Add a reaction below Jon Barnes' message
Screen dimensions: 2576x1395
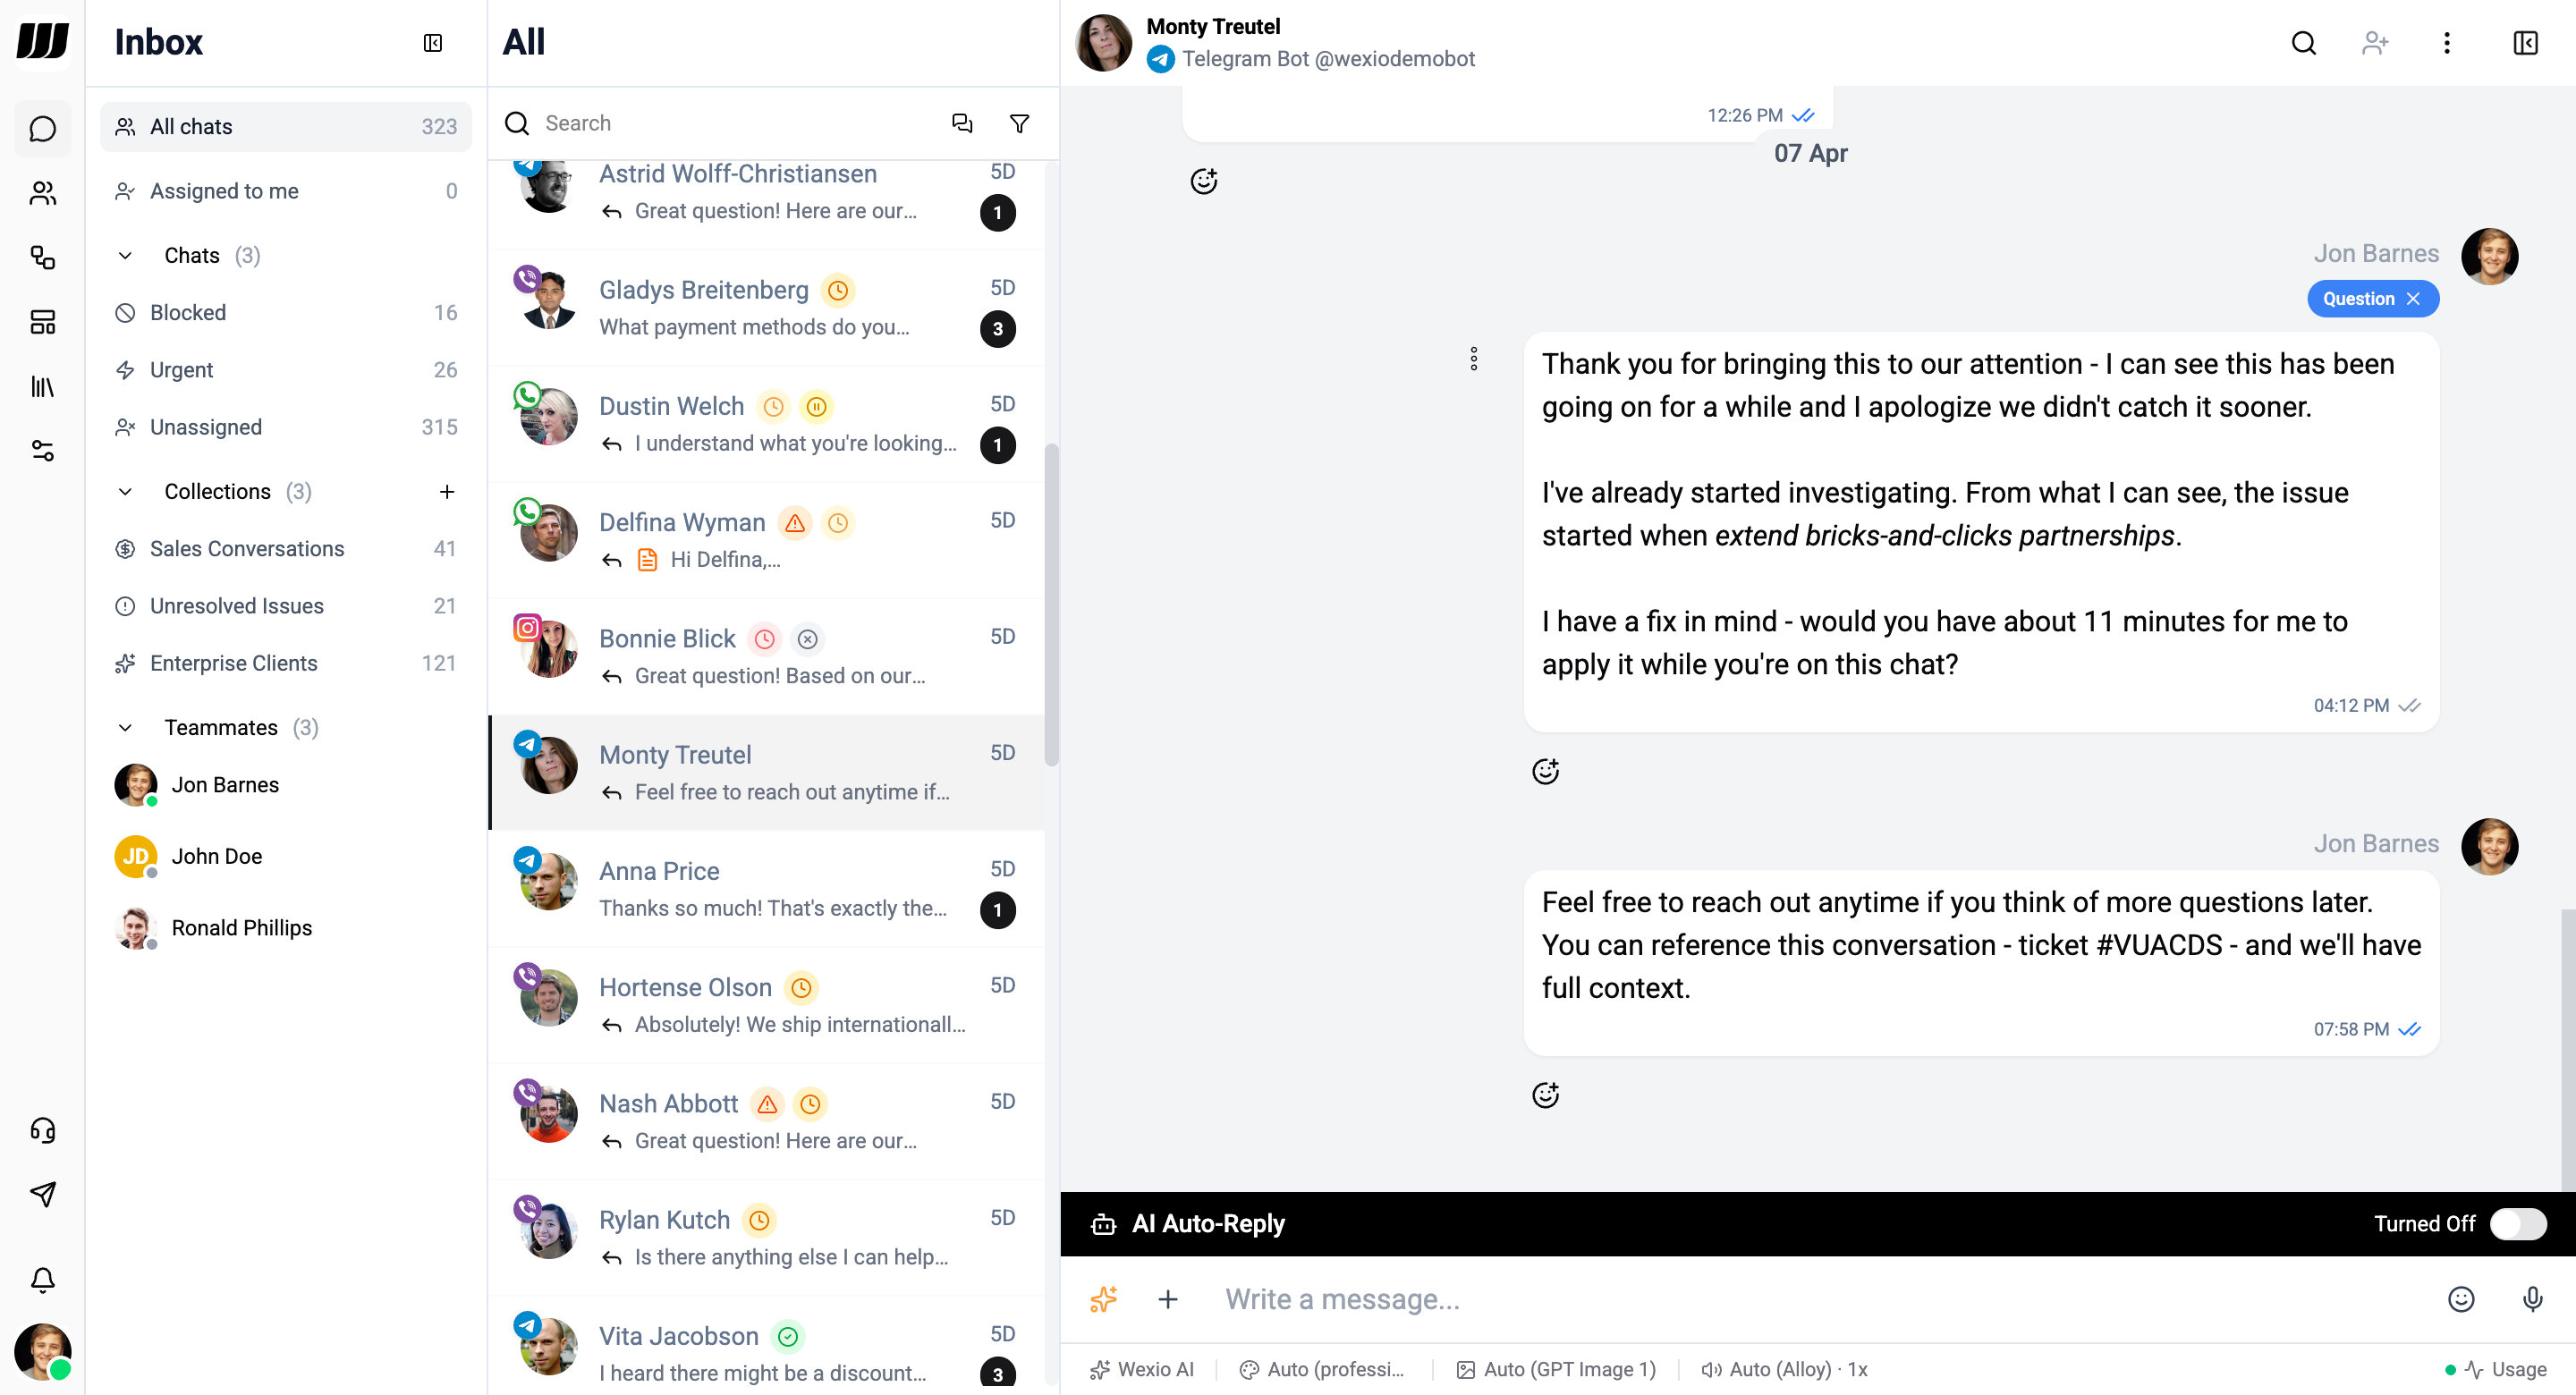tap(1546, 770)
